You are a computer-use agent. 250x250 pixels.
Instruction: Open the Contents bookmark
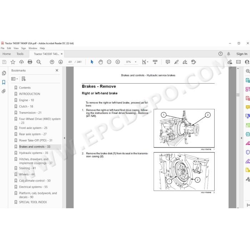tap(25, 88)
